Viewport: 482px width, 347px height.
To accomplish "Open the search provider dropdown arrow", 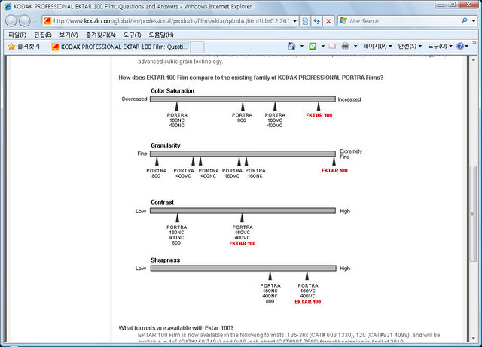I will 474,21.
